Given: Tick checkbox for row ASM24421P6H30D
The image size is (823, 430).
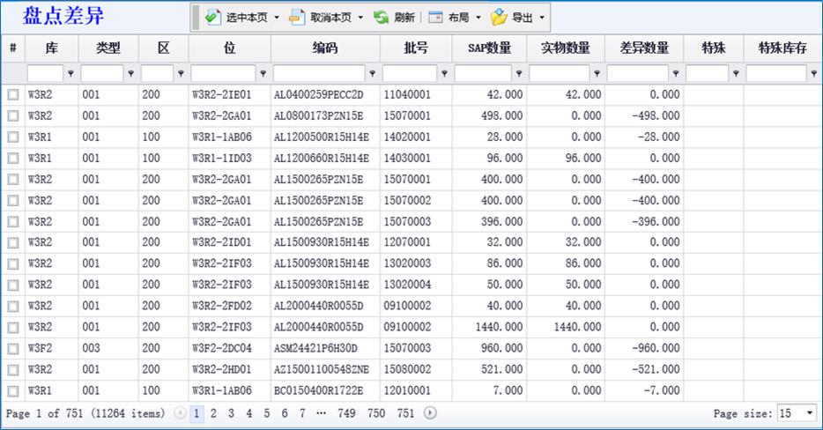Looking at the screenshot, I should [x=13, y=348].
